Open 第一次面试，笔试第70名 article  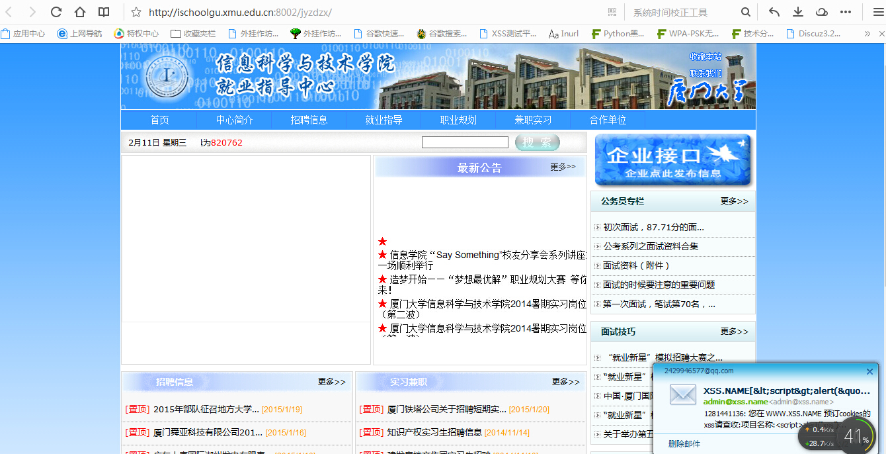coord(659,304)
